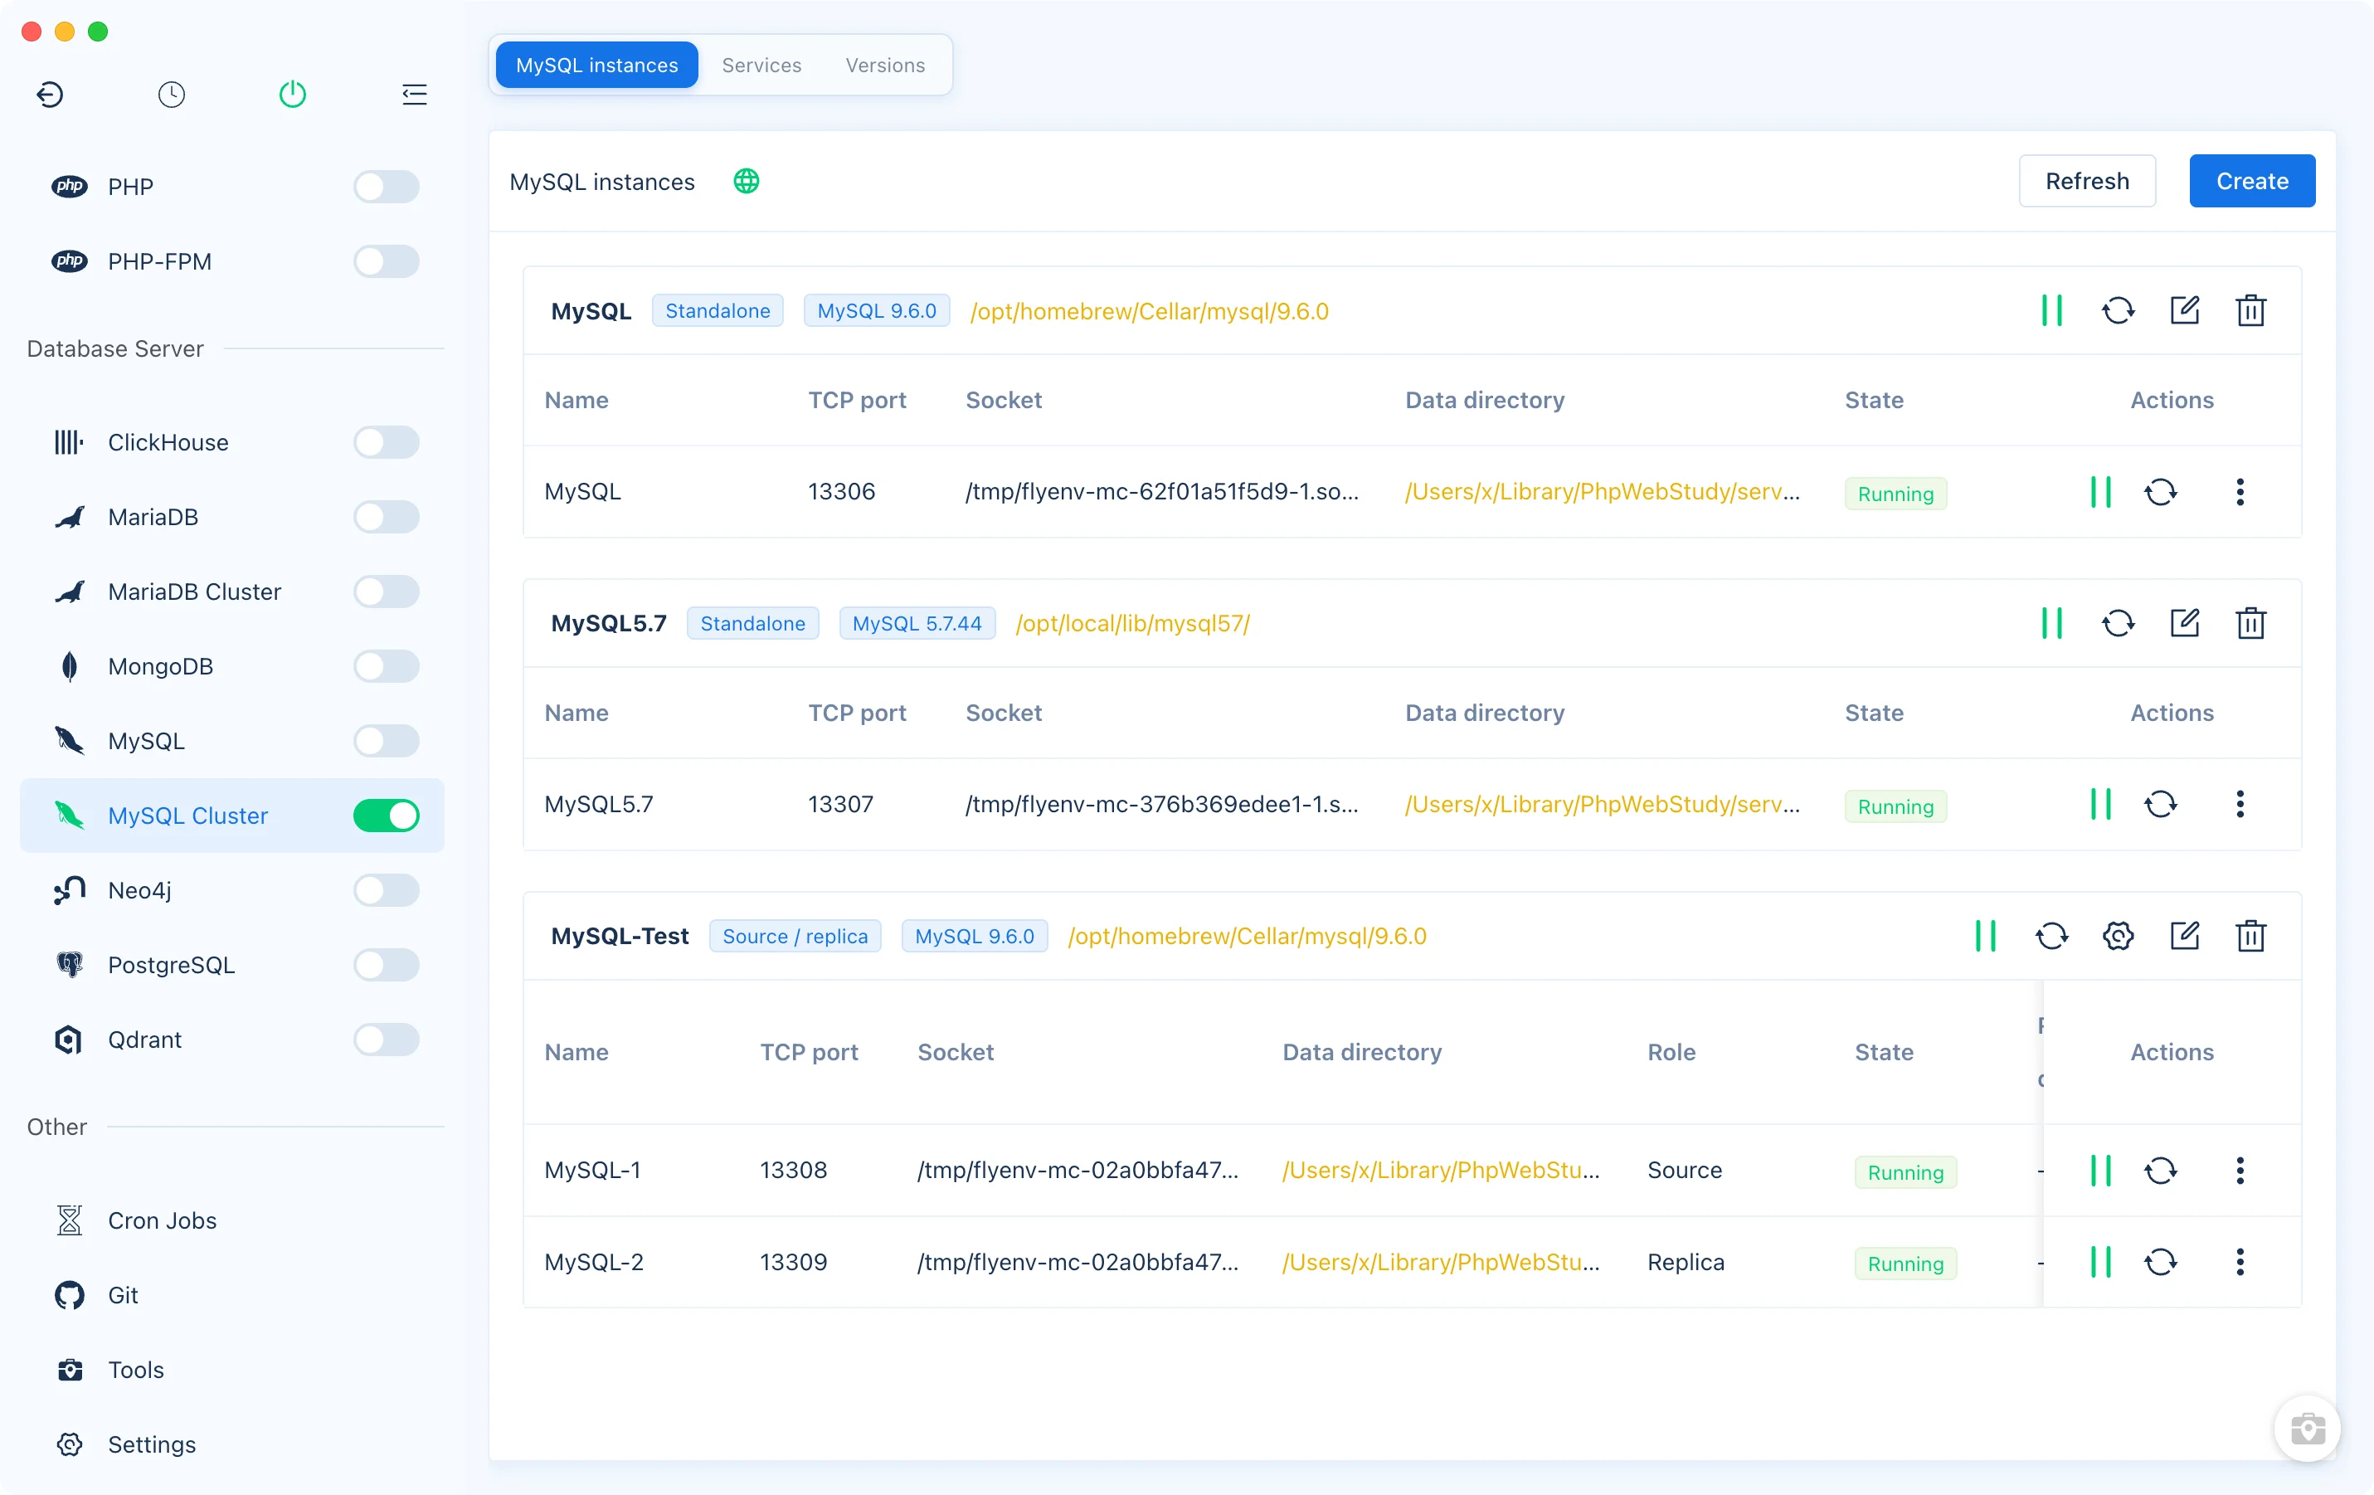Viewport: 2374px width, 1495px height.
Task: Click the back arrow icon in sidebar
Action: click(x=51, y=95)
